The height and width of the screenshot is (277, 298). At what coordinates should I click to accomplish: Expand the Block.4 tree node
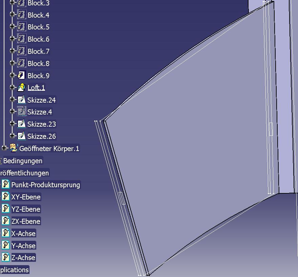coord(12,14)
